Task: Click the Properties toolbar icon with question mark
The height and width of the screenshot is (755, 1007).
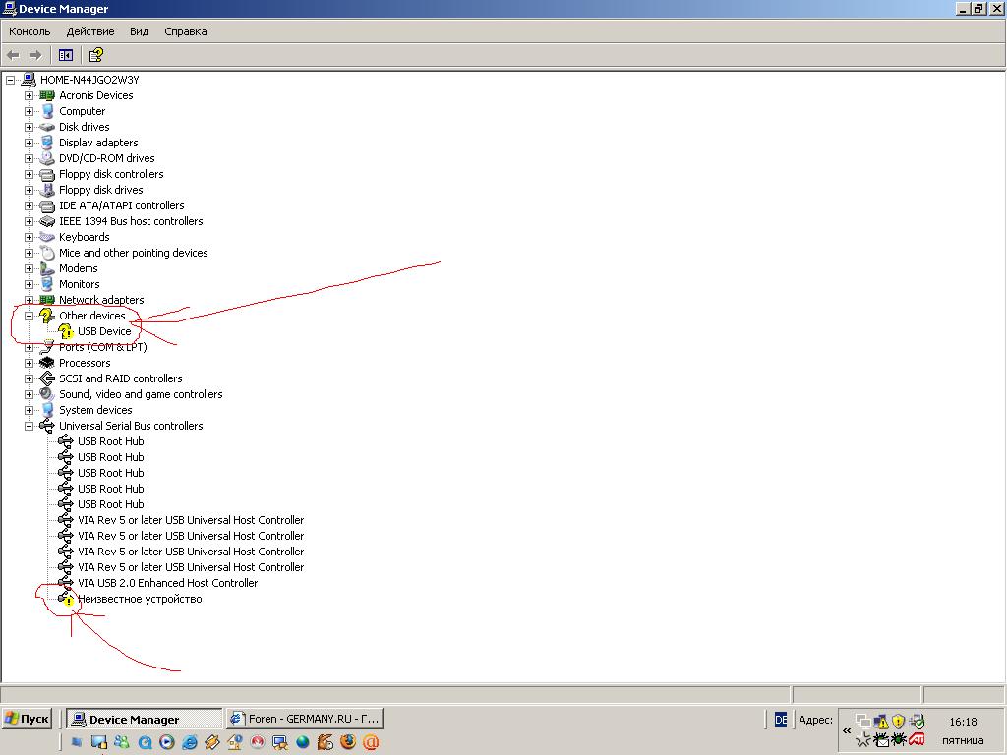Action: coord(95,55)
